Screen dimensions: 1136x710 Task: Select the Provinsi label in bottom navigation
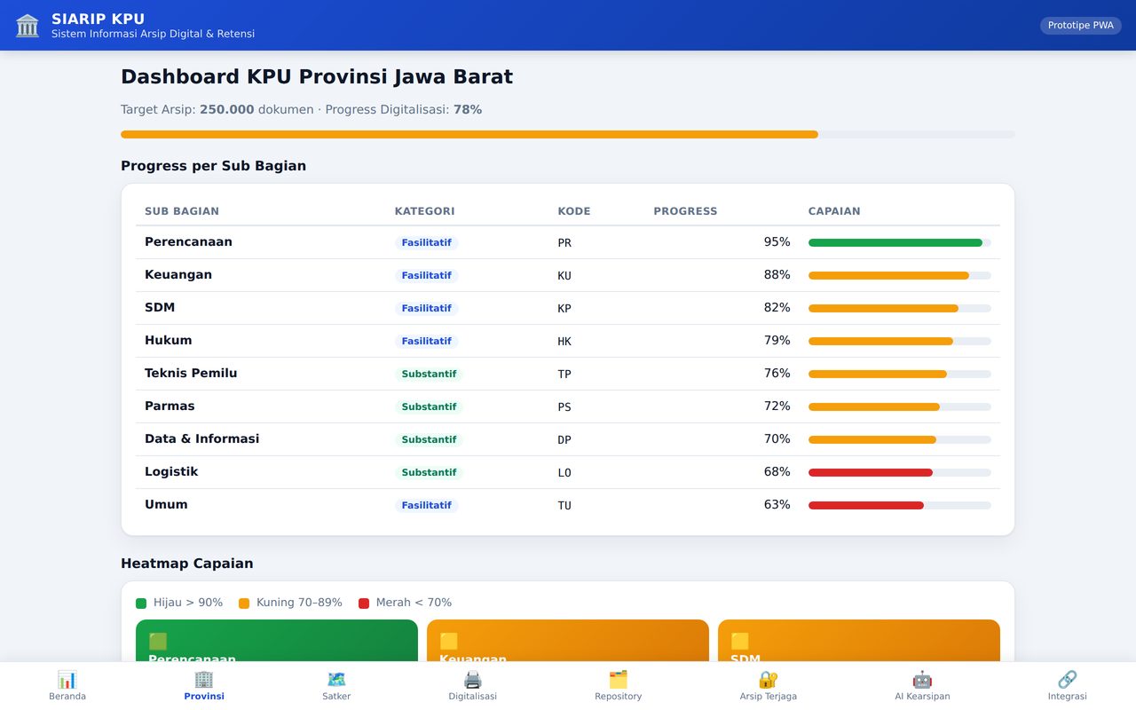(x=204, y=697)
